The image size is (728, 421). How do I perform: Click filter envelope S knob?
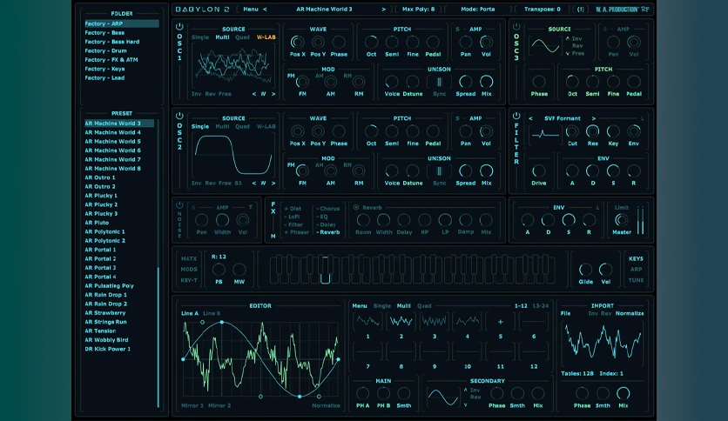613,171
